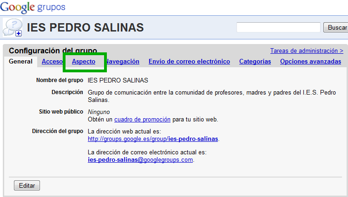Go to the Navegación tab
The image size is (348, 197).
click(x=123, y=62)
